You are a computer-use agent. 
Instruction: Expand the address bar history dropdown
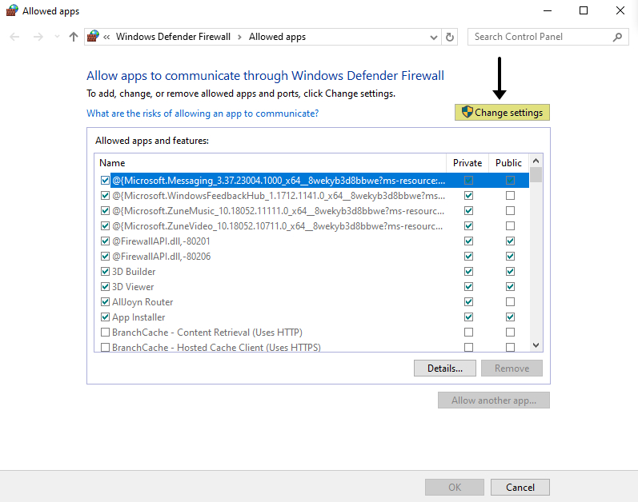tap(434, 37)
